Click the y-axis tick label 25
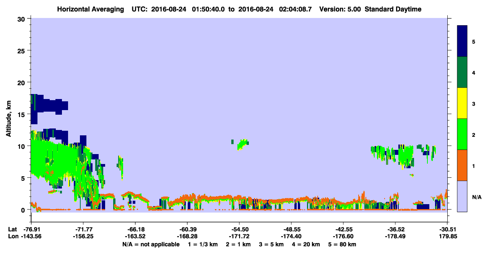The height and width of the screenshot is (255, 497). [x=22, y=51]
